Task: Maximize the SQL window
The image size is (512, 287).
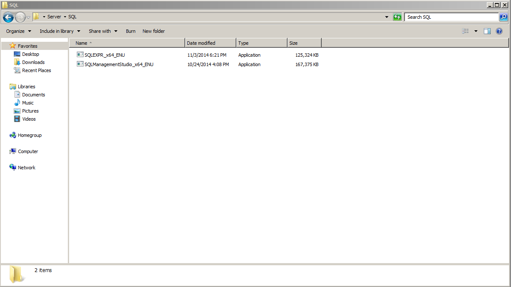Action: 497,5
